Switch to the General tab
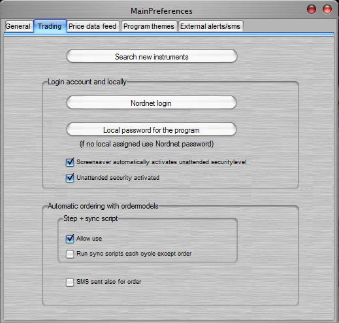 point(18,26)
